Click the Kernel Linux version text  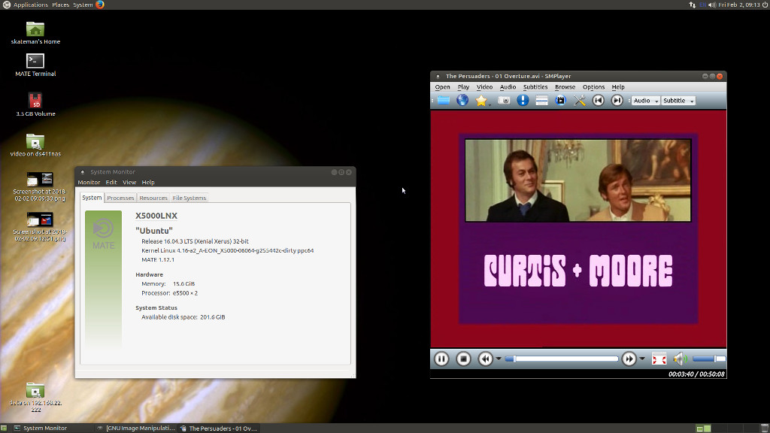[227, 250]
